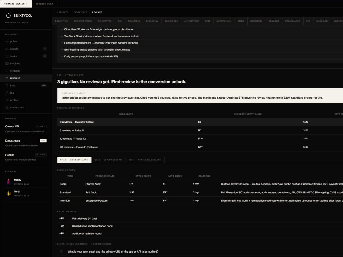Image resolution: width=343 pixels, height=257 pixels.
Task: Go to strategy in sidebar
Action: coord(26,71)
